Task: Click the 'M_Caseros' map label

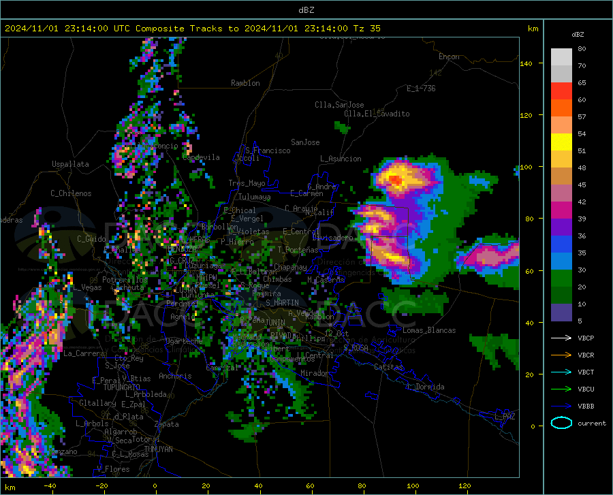Action: click(x=326, y=280)
